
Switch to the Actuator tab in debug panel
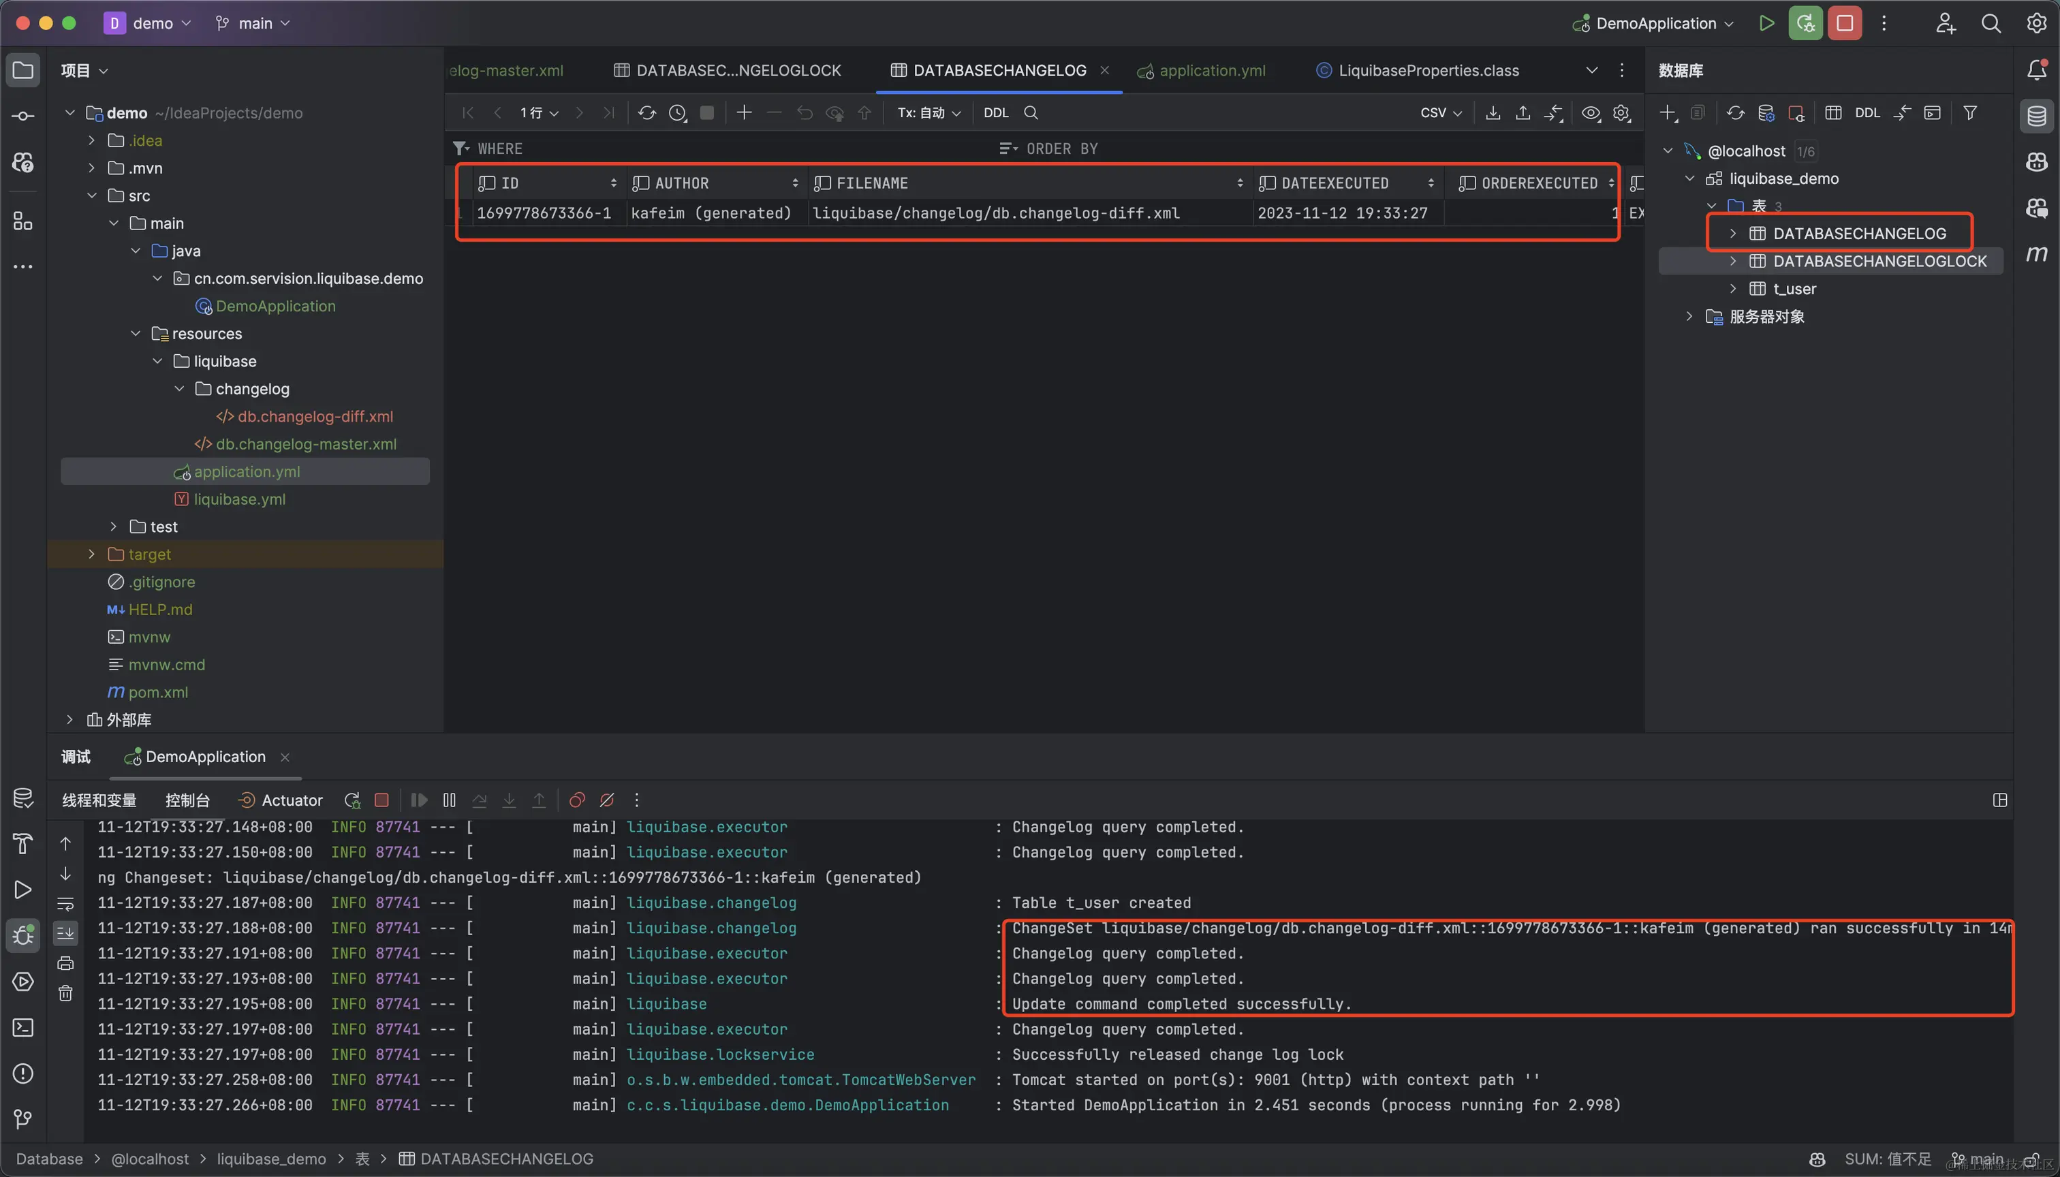tap(281, 800)
